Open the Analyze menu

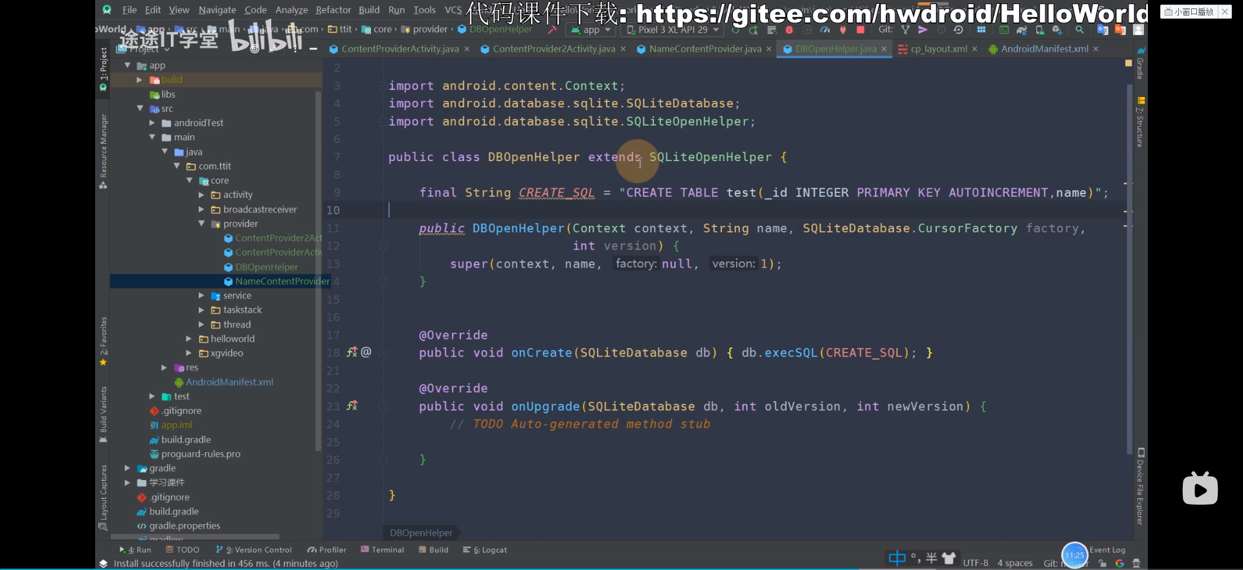pos(291,10)
